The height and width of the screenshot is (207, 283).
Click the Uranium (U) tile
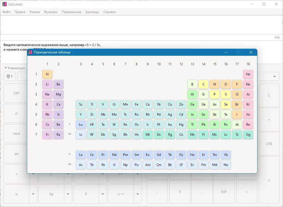pos(114,165)
